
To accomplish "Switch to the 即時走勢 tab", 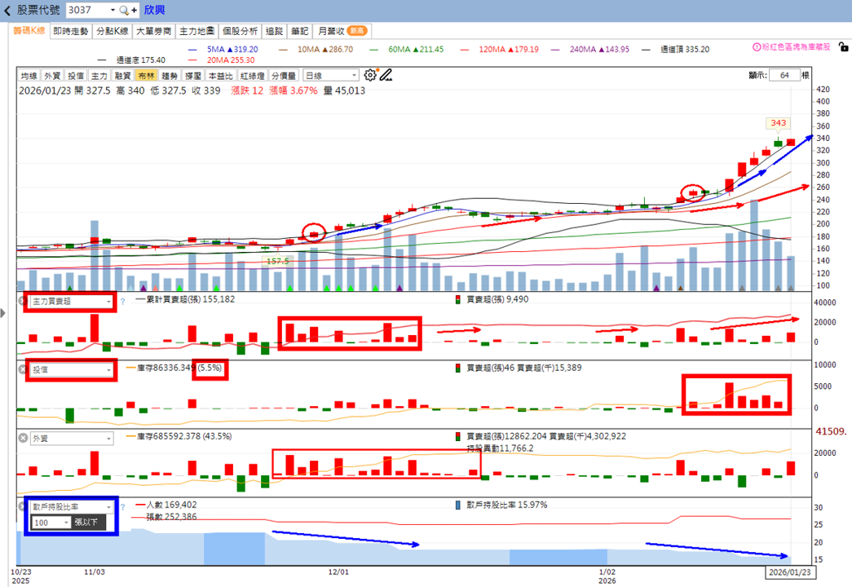I will click(71, 32).
